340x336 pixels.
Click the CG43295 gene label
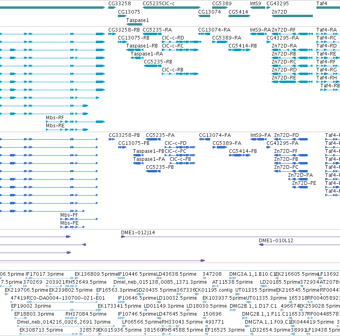[x=278, y=4]
